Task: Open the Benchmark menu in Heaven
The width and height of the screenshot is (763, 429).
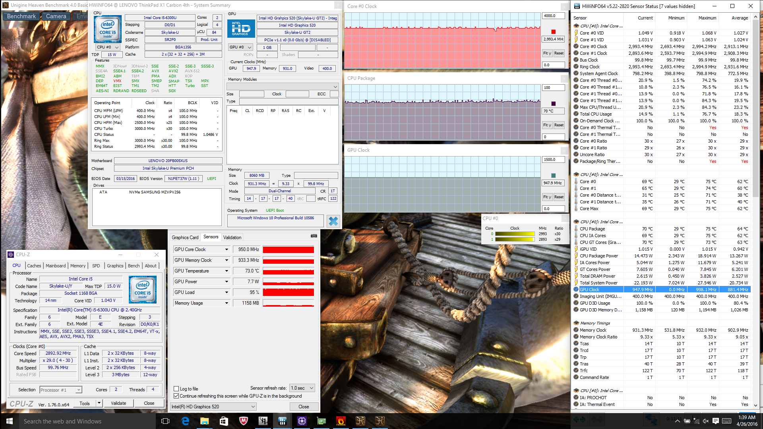Action: [x=21, y=16]
